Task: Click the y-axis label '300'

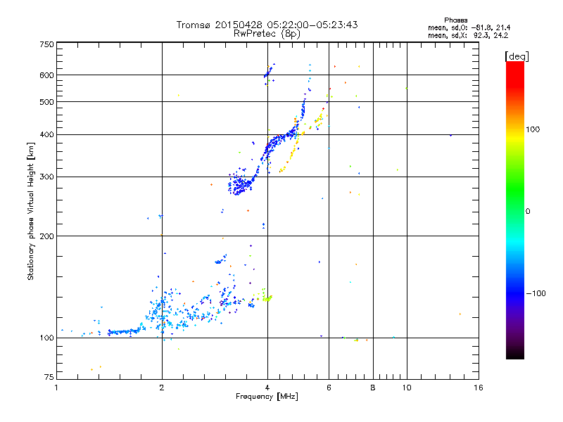Action: point(47,177)
